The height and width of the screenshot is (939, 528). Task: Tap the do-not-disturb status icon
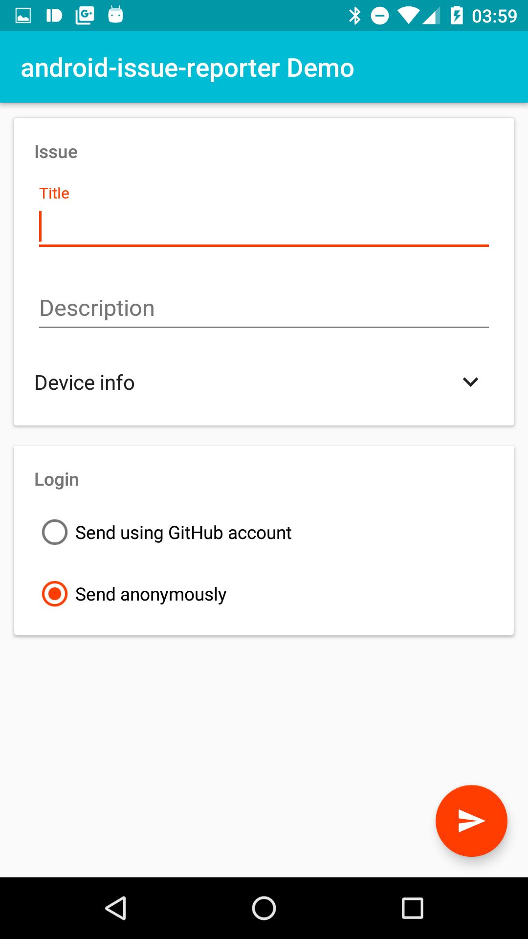[x=380, y=16]
